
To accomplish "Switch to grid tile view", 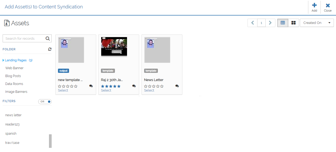I will click(x=294, y=23).
